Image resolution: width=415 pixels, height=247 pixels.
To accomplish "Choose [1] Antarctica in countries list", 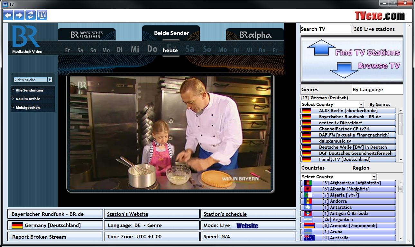I will [348, 207].
